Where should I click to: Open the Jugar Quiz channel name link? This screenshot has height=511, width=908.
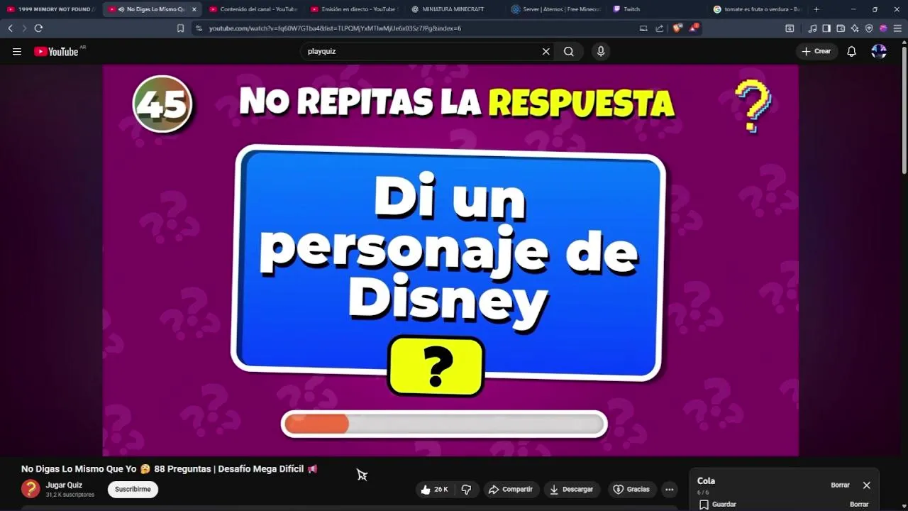tap(64, 485)
